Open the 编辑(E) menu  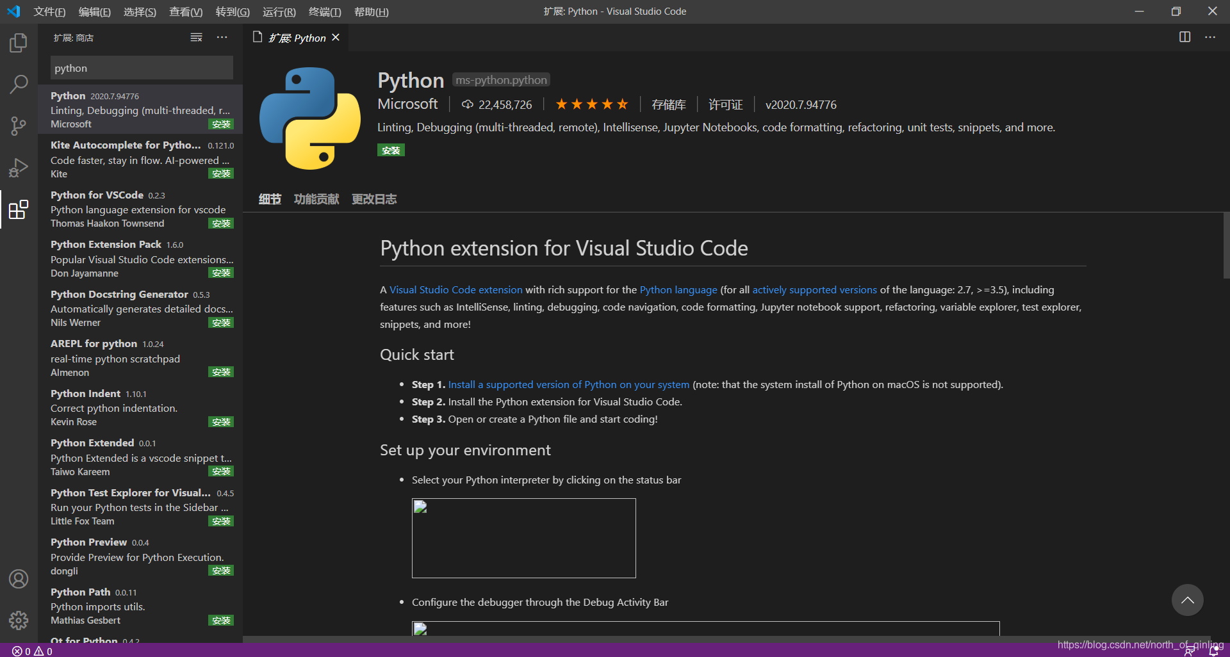point(94,12)
